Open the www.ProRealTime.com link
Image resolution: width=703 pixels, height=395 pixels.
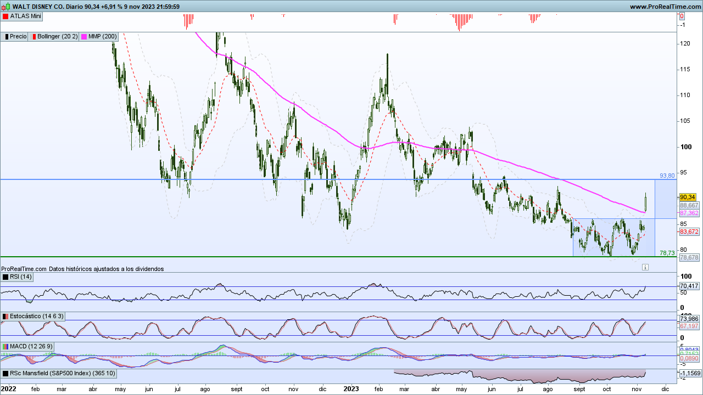665,7
